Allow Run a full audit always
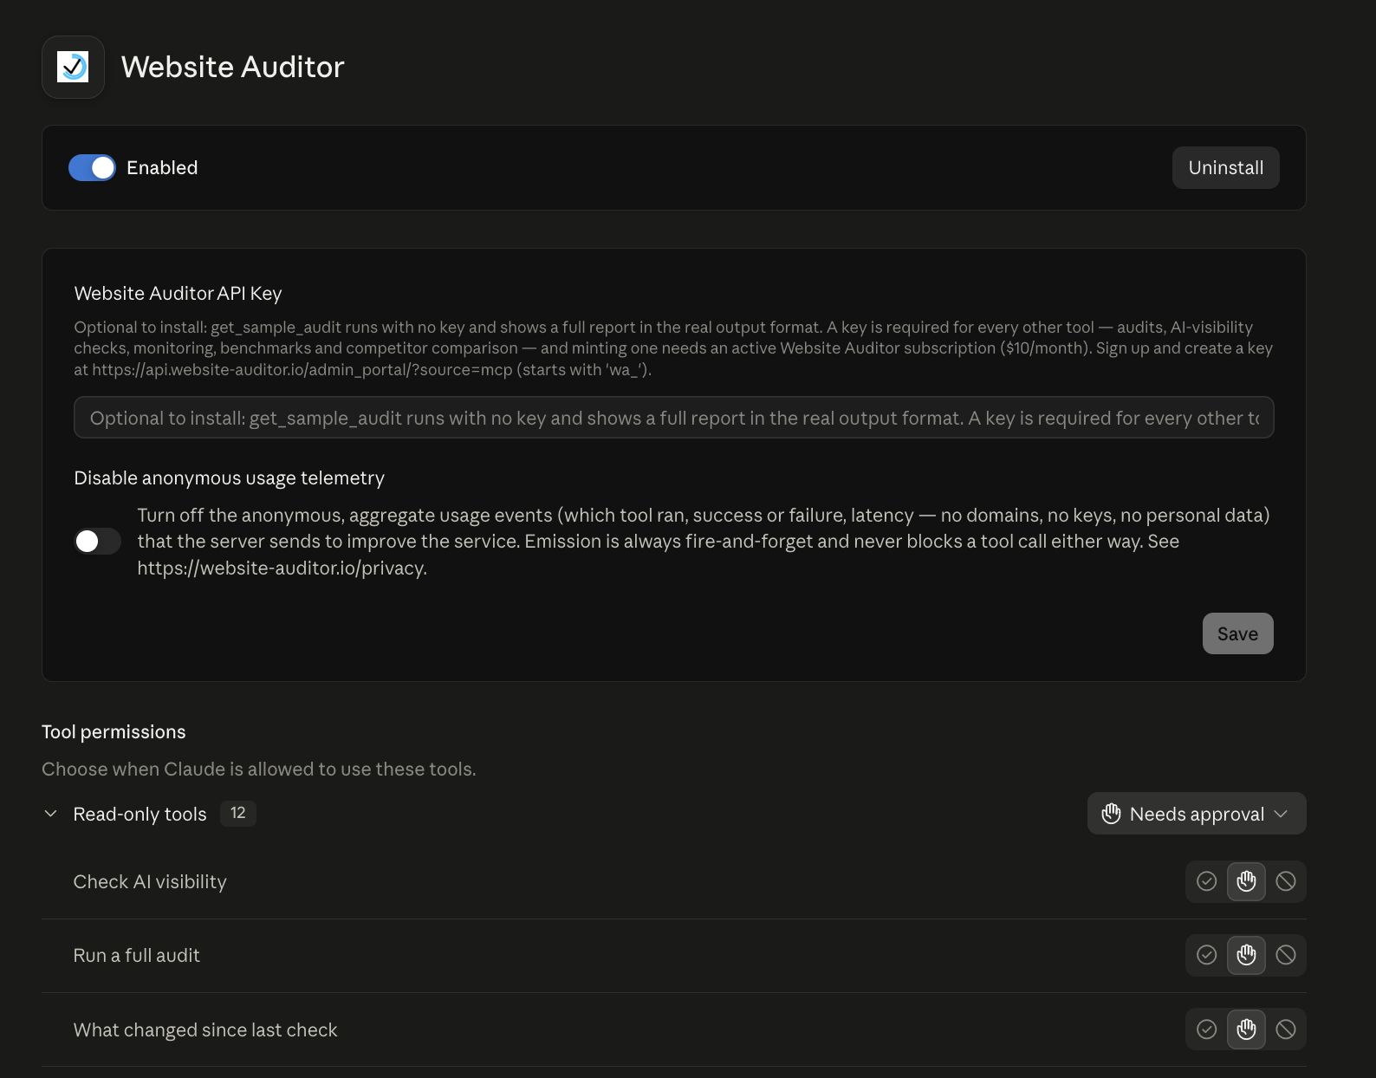 tap(1206, 955)
